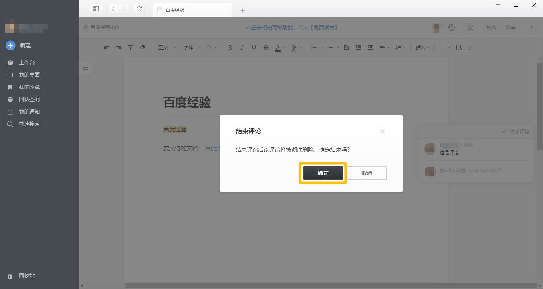Open the 插入 insert menu
Screen dimensions: 543x289
coord(423,48)
